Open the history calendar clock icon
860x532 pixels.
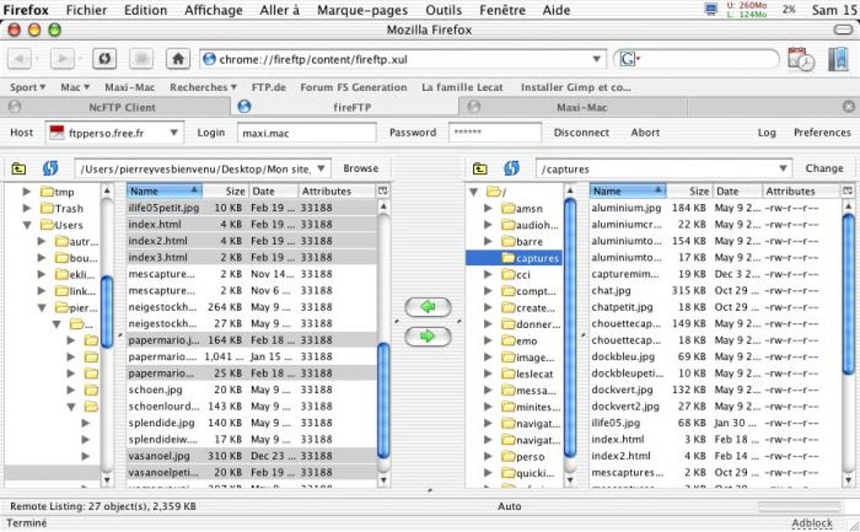801,59
